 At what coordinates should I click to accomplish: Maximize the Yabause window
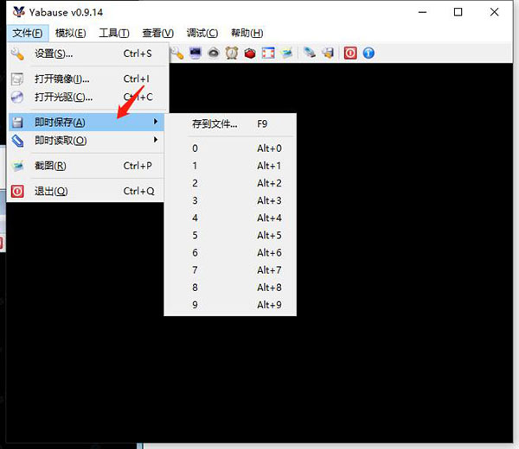[x=458, y=12]
